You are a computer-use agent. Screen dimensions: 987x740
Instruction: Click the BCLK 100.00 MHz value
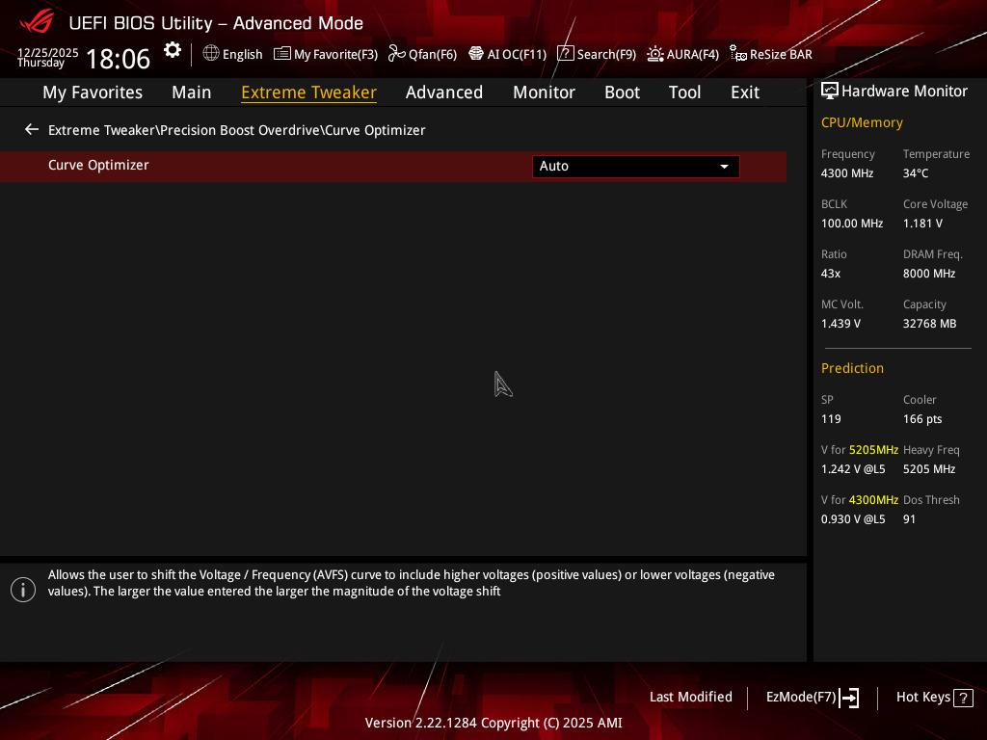(852, 224)
